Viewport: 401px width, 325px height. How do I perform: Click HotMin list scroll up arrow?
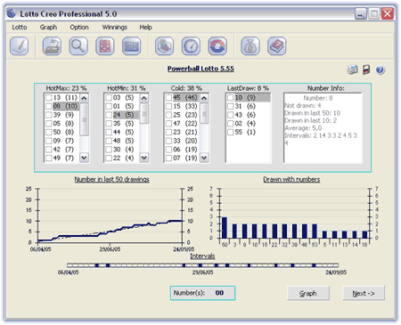[x=144, y=98]
